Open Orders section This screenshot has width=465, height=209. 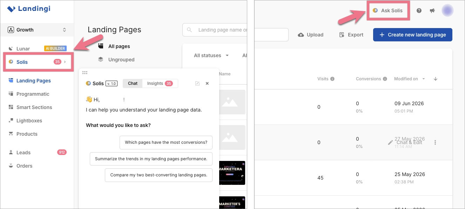tap(24, 166)
